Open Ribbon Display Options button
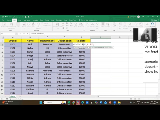The height and width of the screenshot is (120, 160). pos(143,17)
